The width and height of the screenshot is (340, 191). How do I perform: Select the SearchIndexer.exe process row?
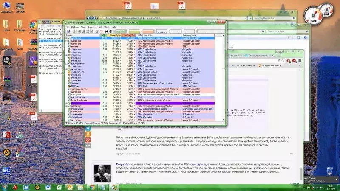click(x=140, y=89)
